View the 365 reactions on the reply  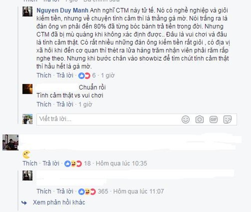pyautogui.click(x=93, y=191)
